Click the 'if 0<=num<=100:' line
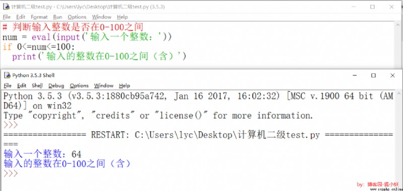Screen dimensions: 403x191 coord(39,47)
